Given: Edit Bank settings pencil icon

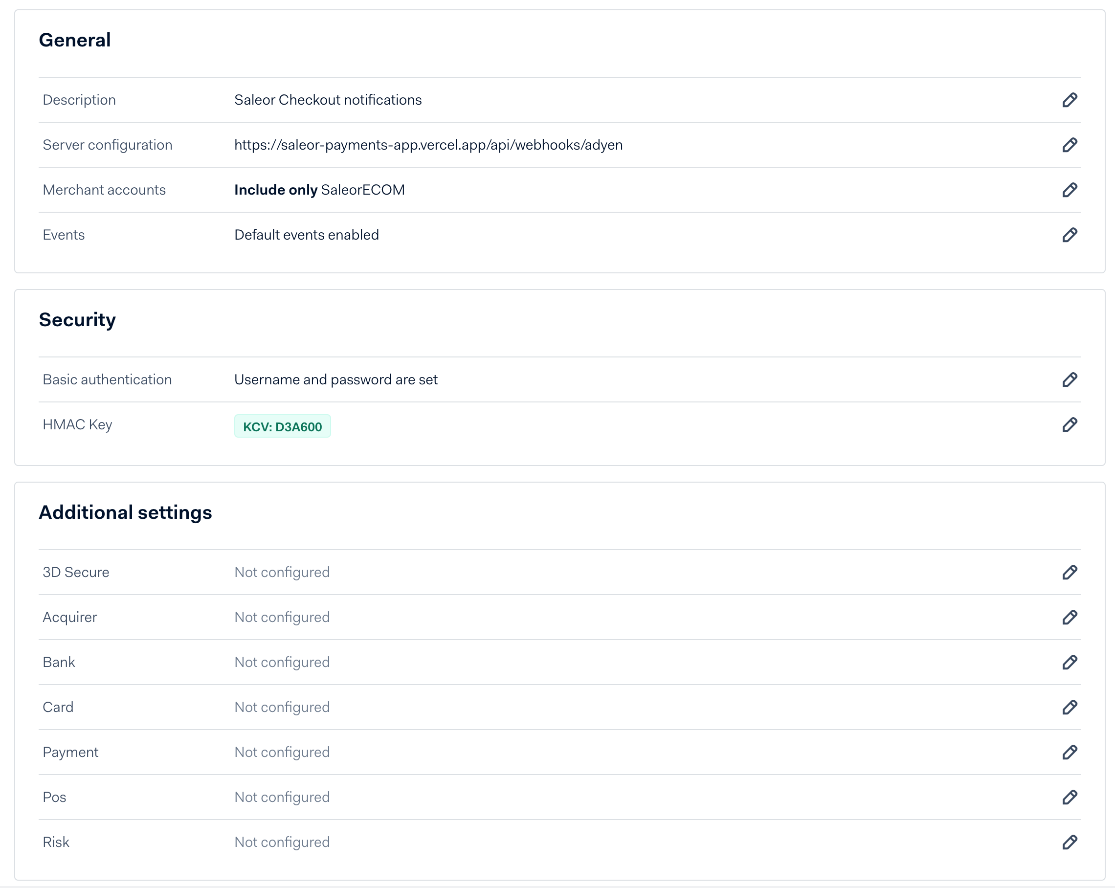Looking at the screenshot, I should [1070, 662].
